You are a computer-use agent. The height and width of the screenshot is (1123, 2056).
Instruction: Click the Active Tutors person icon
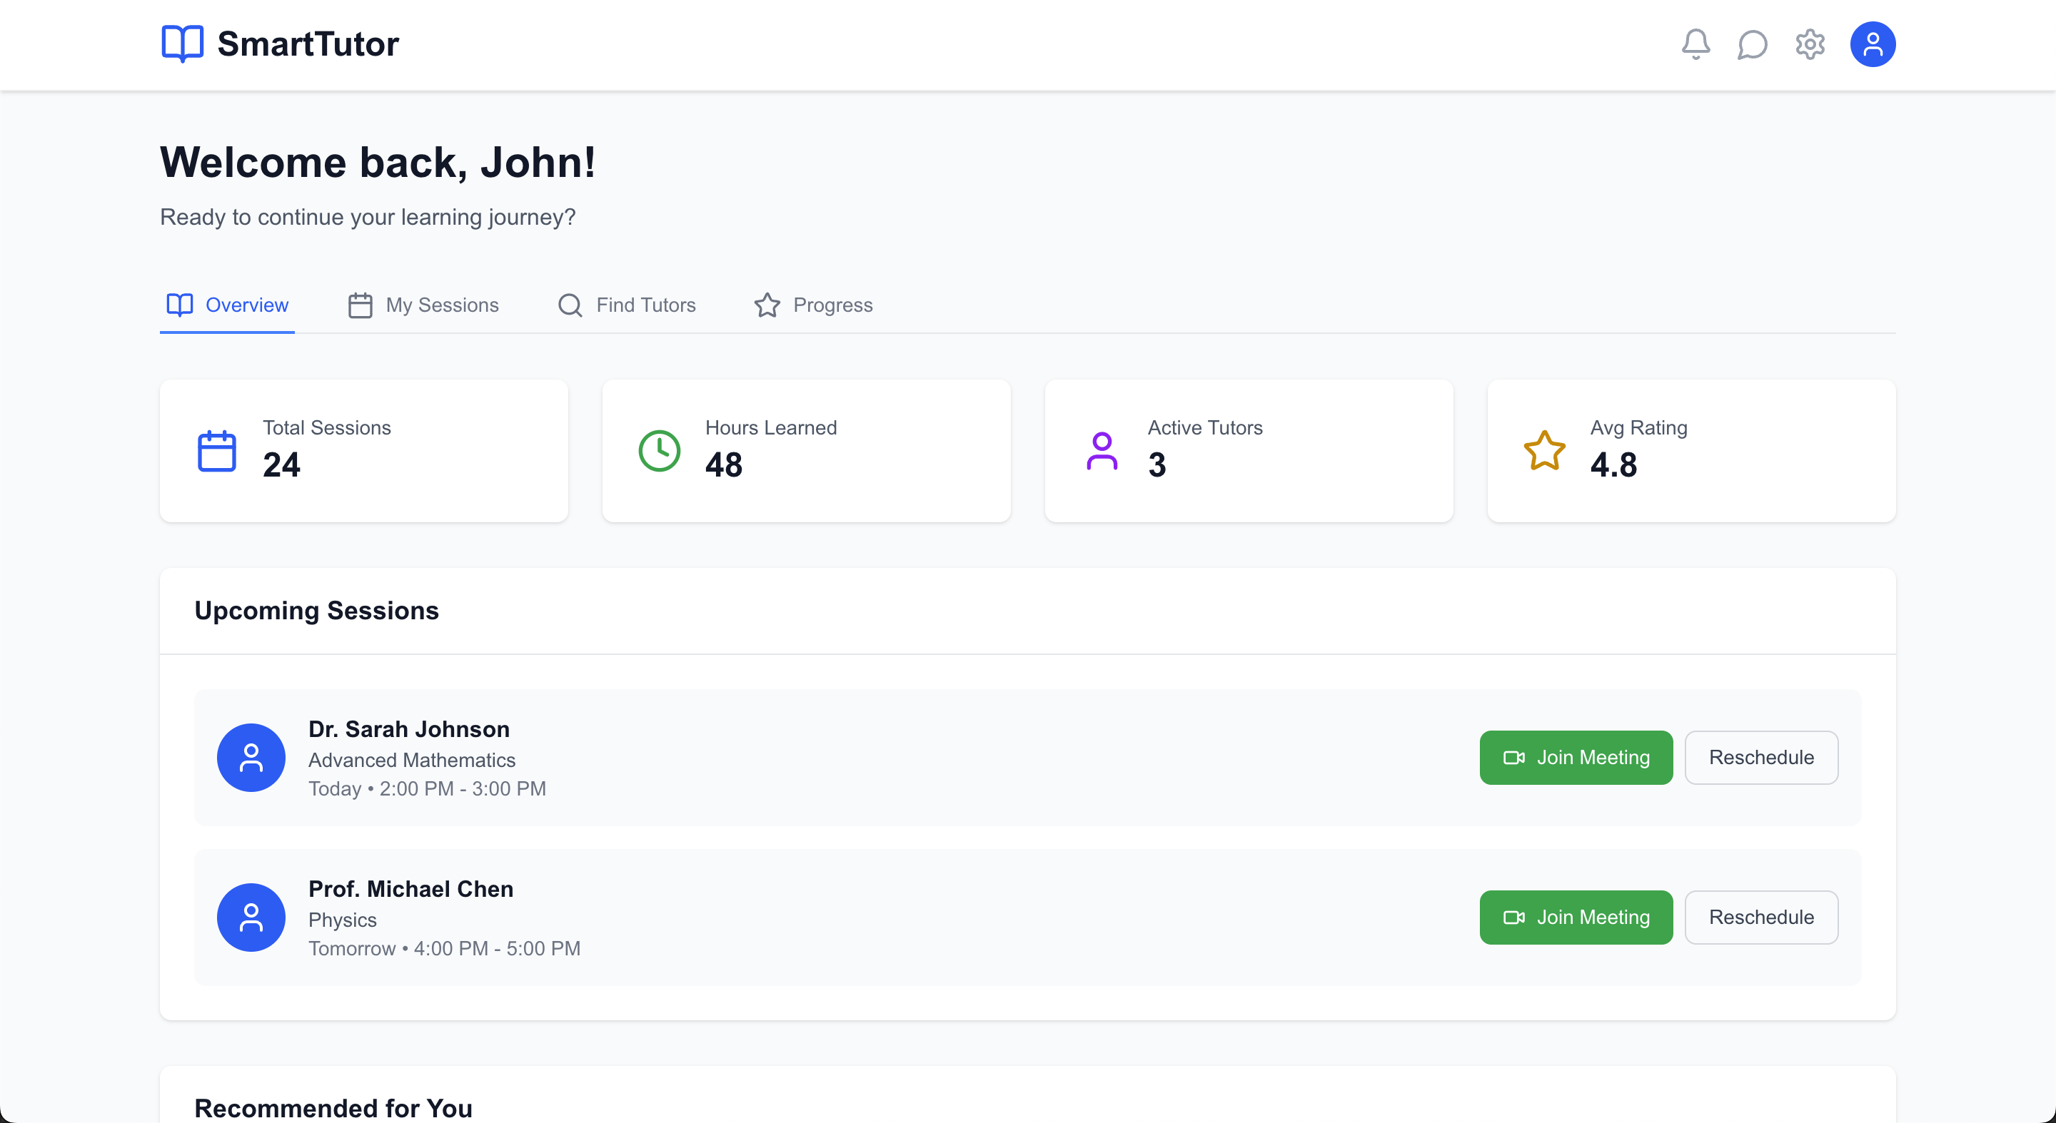click(x=1102, y=451)
